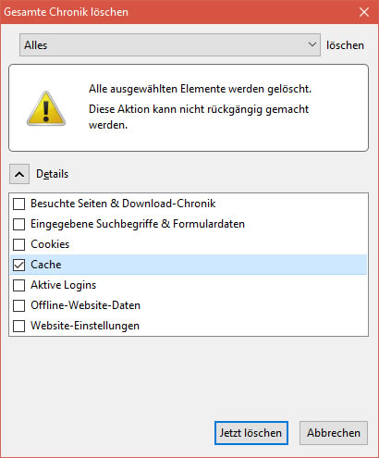Toggle the Website-Einstellungen checkbox
379x458 pixels.
(x=19, y=326)
